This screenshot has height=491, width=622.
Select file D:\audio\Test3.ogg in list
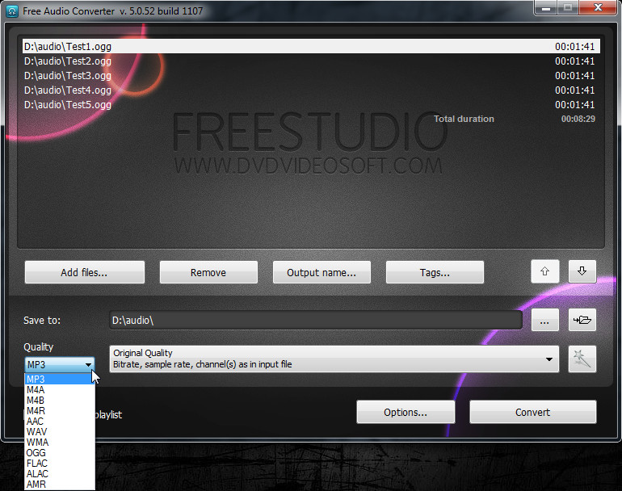point(311,75)
